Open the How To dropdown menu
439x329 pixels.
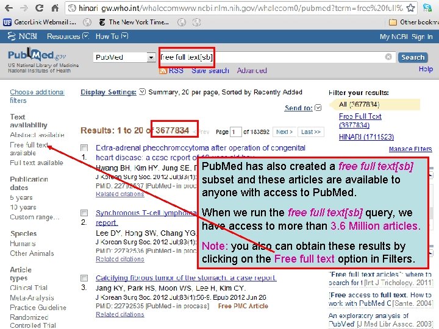coord(112,37)
